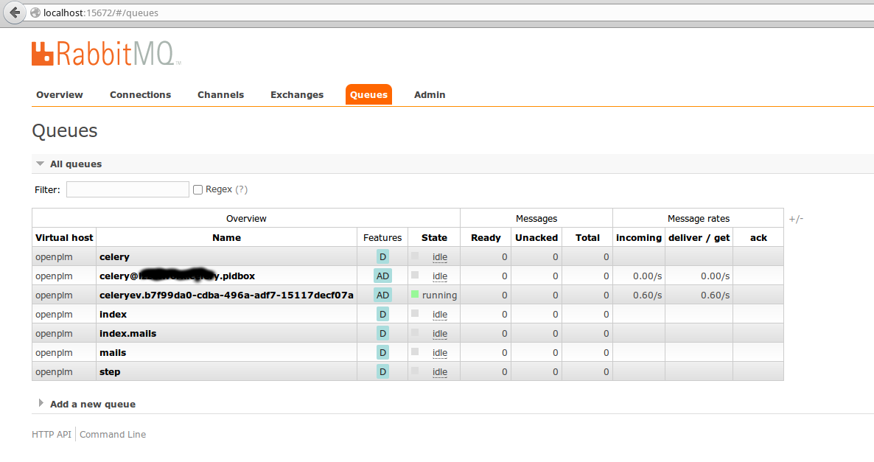Click the AD badge on the pidbox queue
The width and height of the screenshot is (874, 462).
click(x=382, y=276)
